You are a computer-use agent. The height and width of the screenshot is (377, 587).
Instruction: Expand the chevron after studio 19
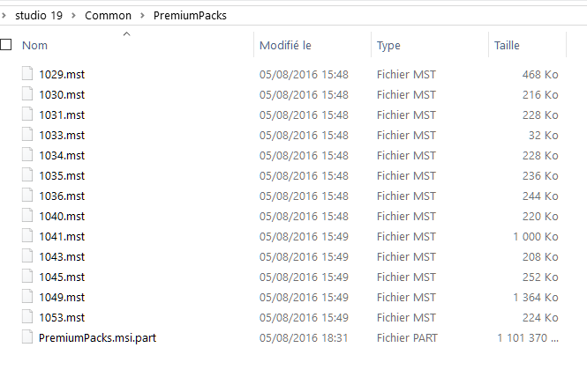coord(74,15)
